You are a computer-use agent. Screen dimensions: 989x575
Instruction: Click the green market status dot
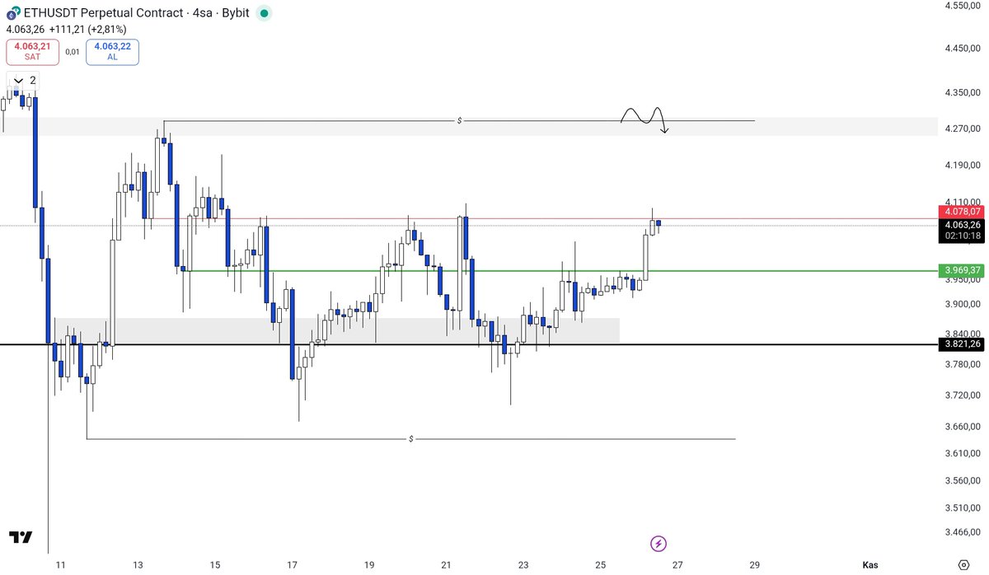click(x=263, y=14)
